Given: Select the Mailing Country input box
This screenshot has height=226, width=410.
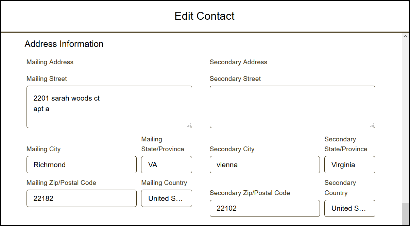Looking at the screenshot, I should [x=167, y=198].
